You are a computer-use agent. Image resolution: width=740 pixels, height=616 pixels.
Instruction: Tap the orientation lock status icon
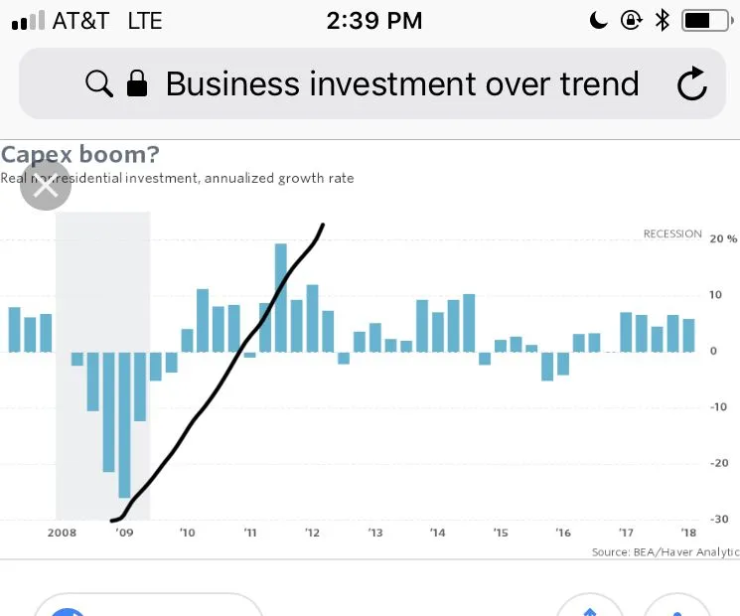click(x=631, y=20)
